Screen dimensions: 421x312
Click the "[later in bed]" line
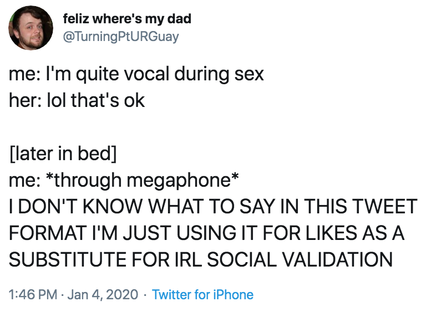(x=63, y=154)
